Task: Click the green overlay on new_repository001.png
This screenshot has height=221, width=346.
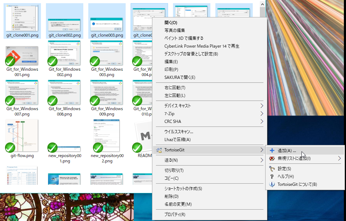Action: tap(52, 147)
